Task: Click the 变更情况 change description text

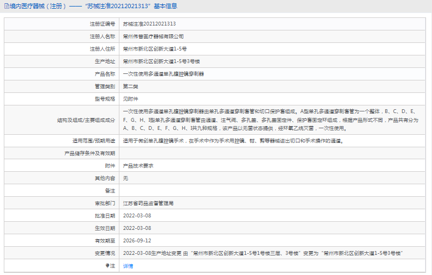Action: point(263,253)
